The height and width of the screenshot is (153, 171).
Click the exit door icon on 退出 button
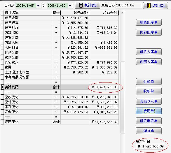point(149,6)
